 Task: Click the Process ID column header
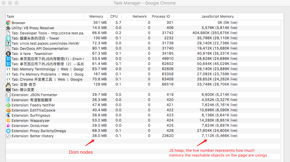tap(161, 16)
